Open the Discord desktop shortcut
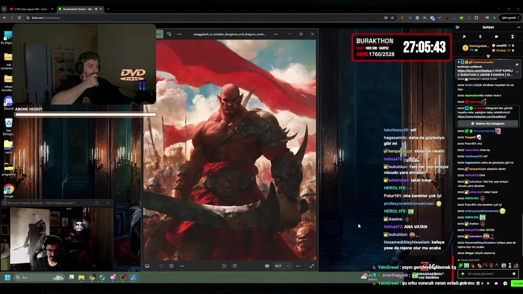 point(9,102)
